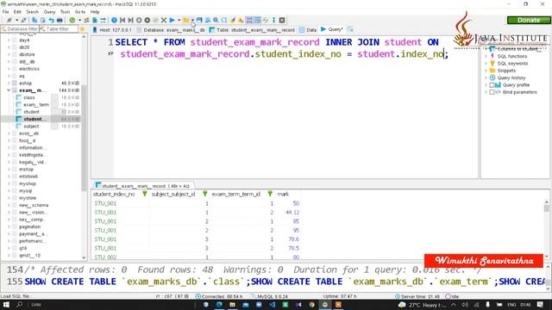Open dropdown arrow next to run button
552x310 pixels.
pos(179,21)
